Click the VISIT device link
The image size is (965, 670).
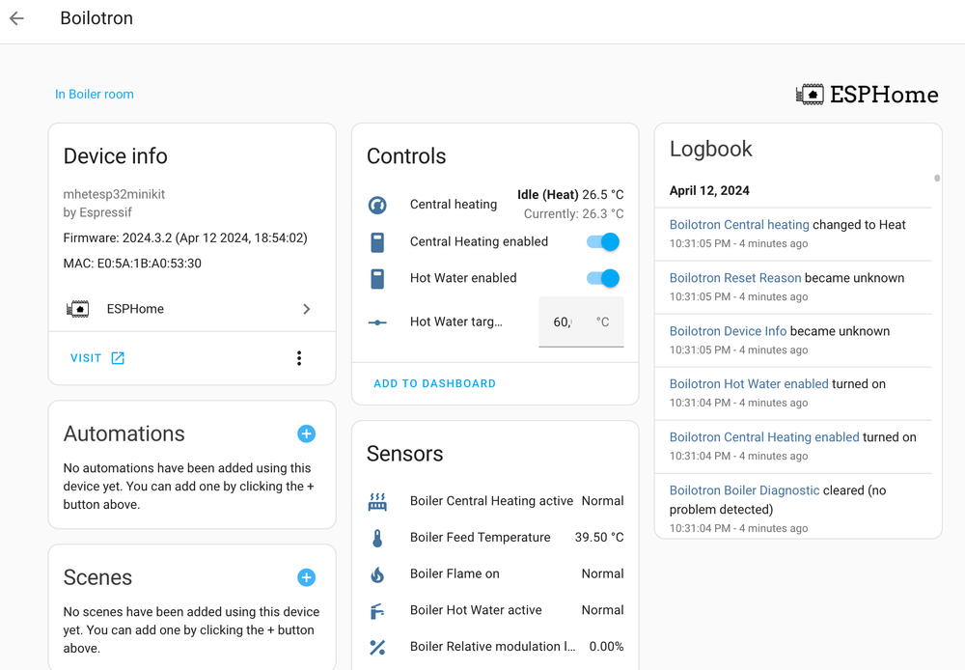(x=97, y=358)
